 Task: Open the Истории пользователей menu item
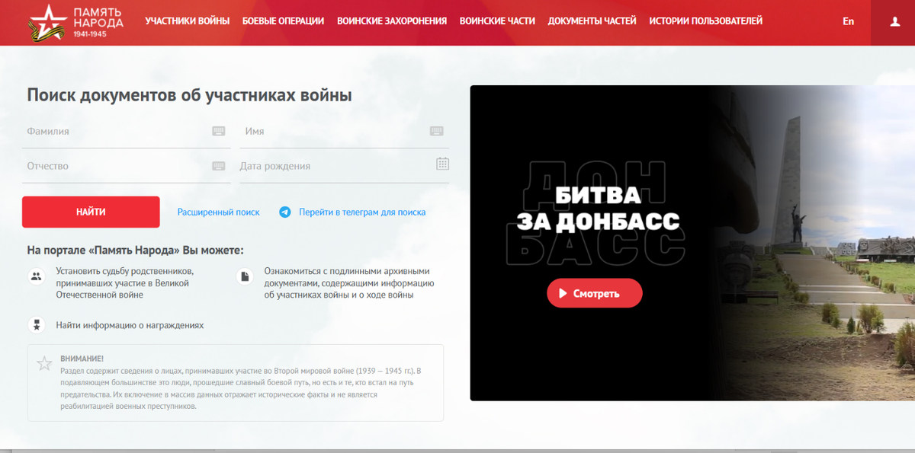tap(706, 21)
